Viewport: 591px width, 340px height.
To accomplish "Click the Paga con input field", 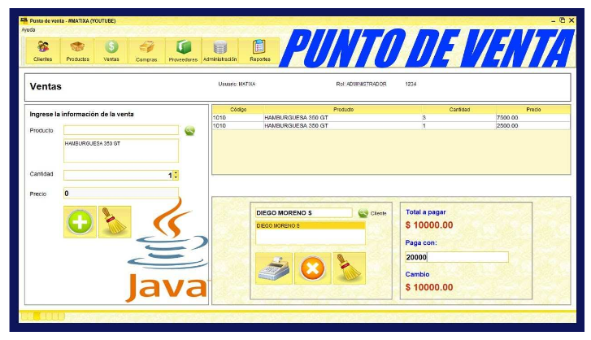I will pos(456,257).
